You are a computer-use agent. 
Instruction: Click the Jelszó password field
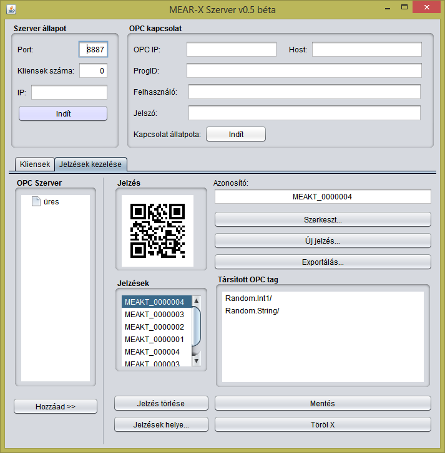305,113
